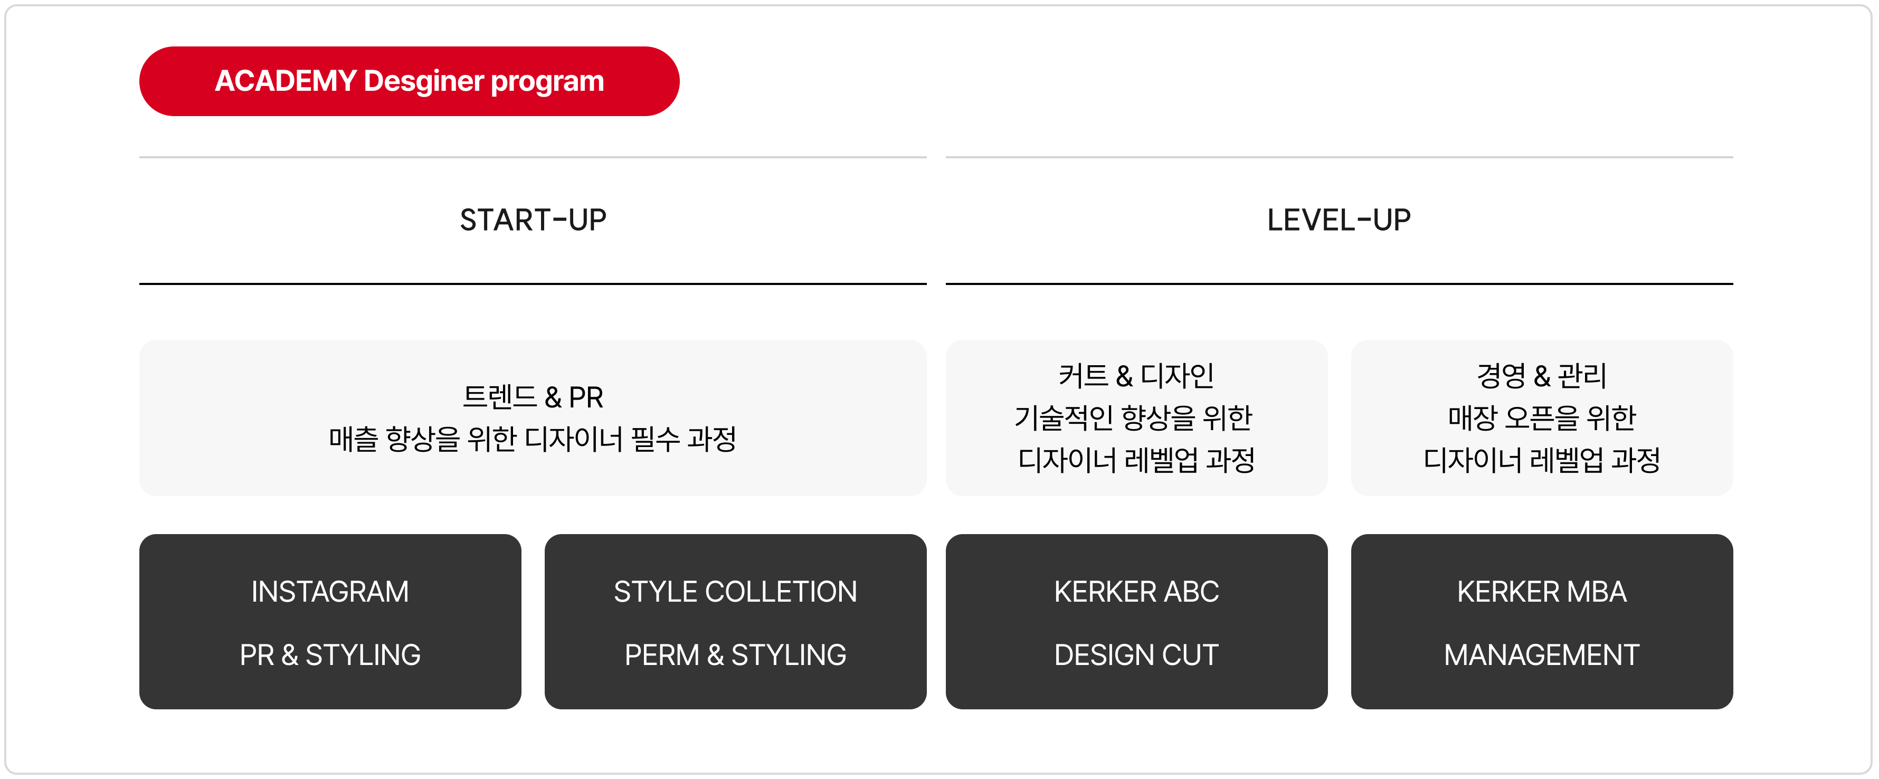Viewport: 1879px width, 779px height.
Task: Select the 매장 오픈을 위한 text line
Action: point(1541,418)
